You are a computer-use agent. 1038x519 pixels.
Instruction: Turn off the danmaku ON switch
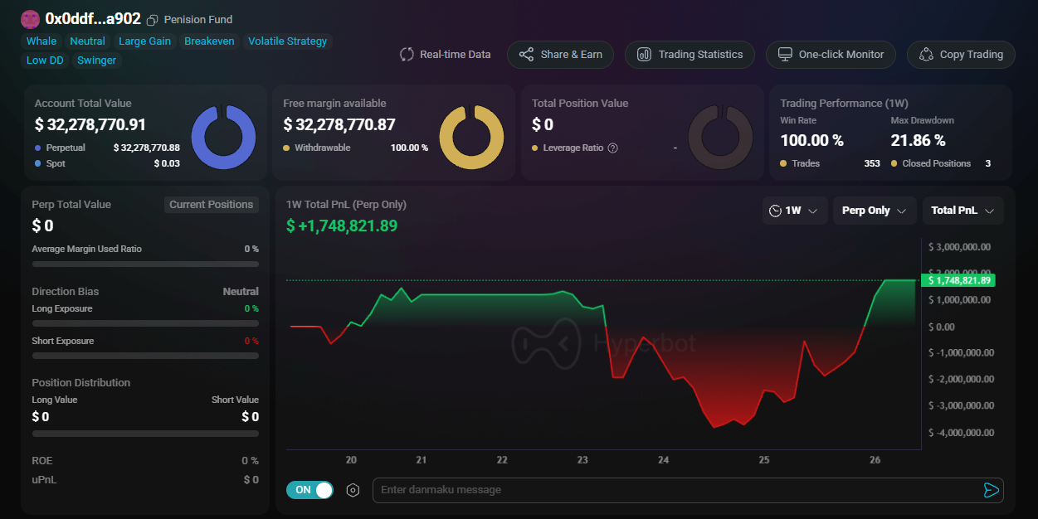coord(309,490)
